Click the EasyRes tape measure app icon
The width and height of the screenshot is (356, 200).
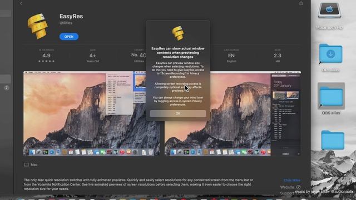[37, 26]
